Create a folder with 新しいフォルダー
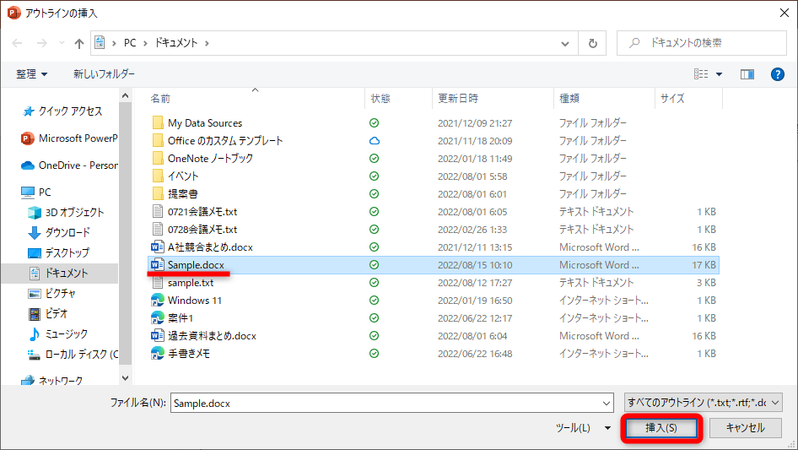 pos(104,74)
